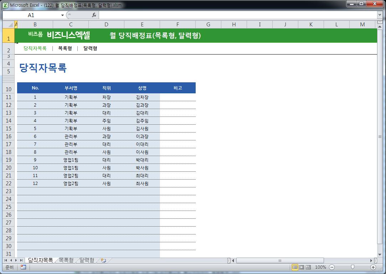Screen dimensions: 386x274
Task: Click the zoom slider handle
Action: click(x=352, y=267)
